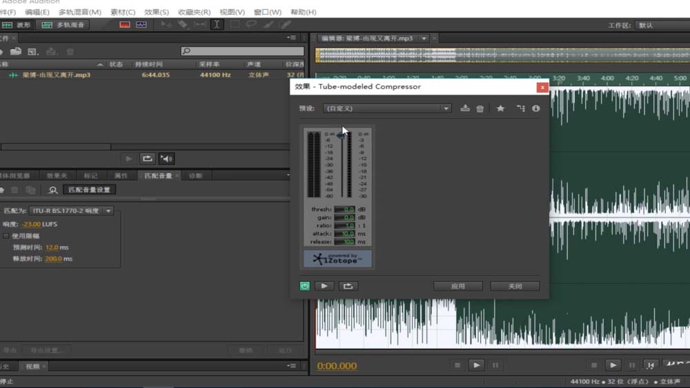Click the delete preset trash icon
Viewport: 690px width, 388px height.
[480, 108]
